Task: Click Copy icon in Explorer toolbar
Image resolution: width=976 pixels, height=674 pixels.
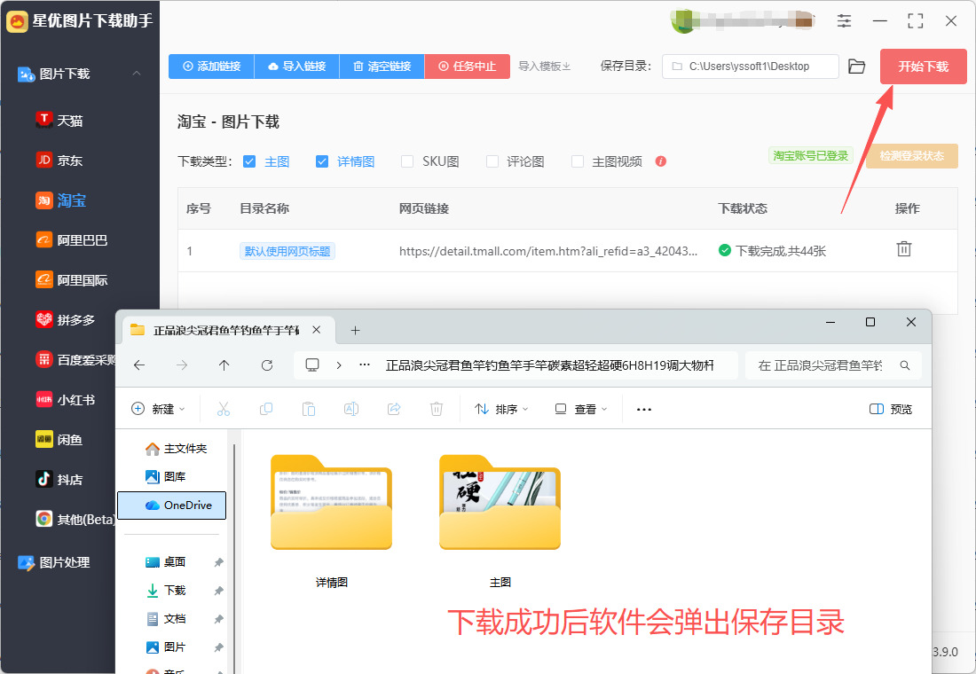Action: [x=266, y=409]
